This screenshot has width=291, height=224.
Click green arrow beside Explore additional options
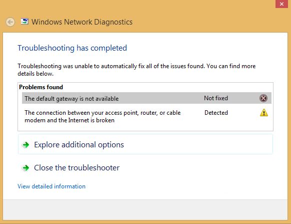[x=25, y=145]
